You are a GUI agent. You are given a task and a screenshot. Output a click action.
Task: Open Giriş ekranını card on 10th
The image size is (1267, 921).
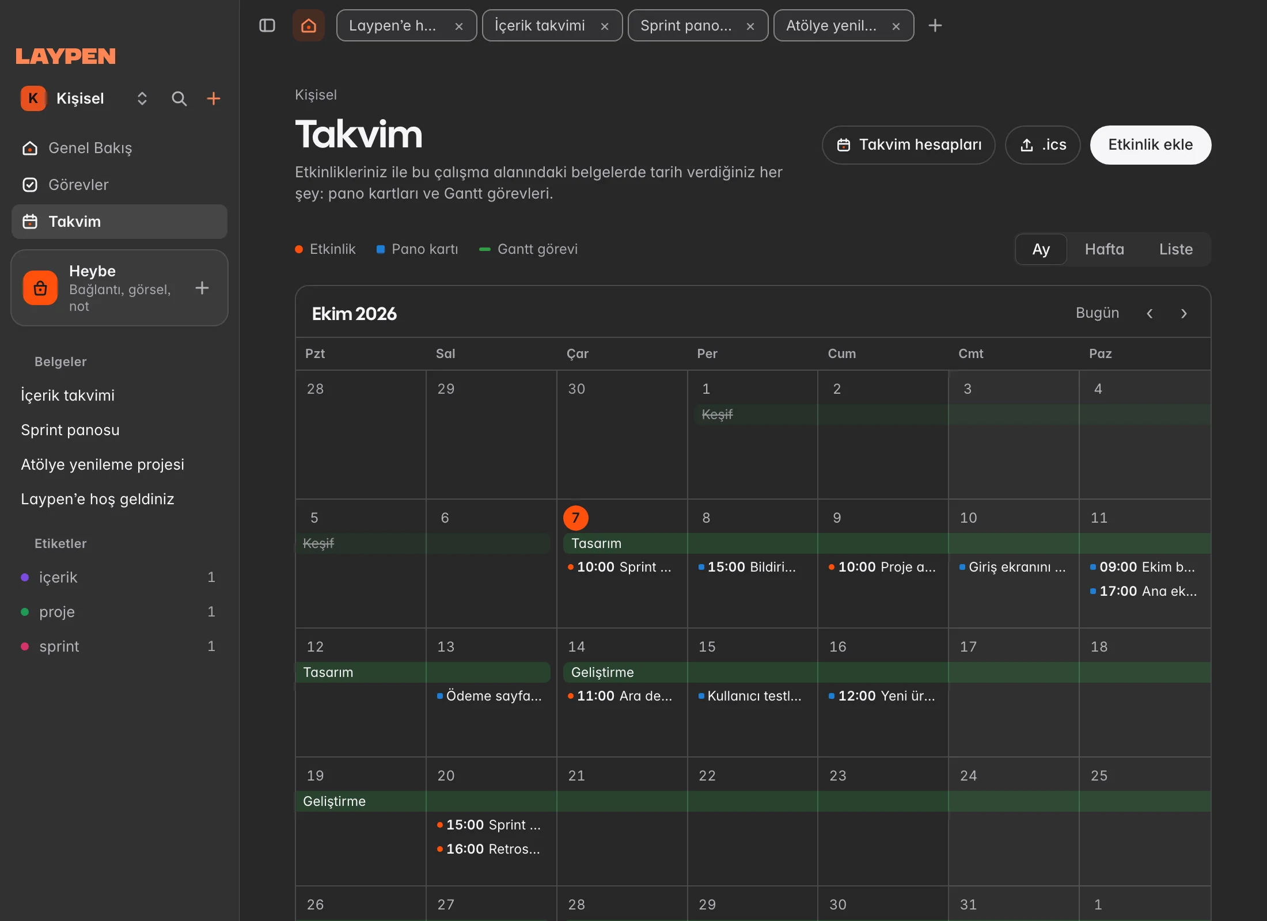click(x=1012, y=567)
